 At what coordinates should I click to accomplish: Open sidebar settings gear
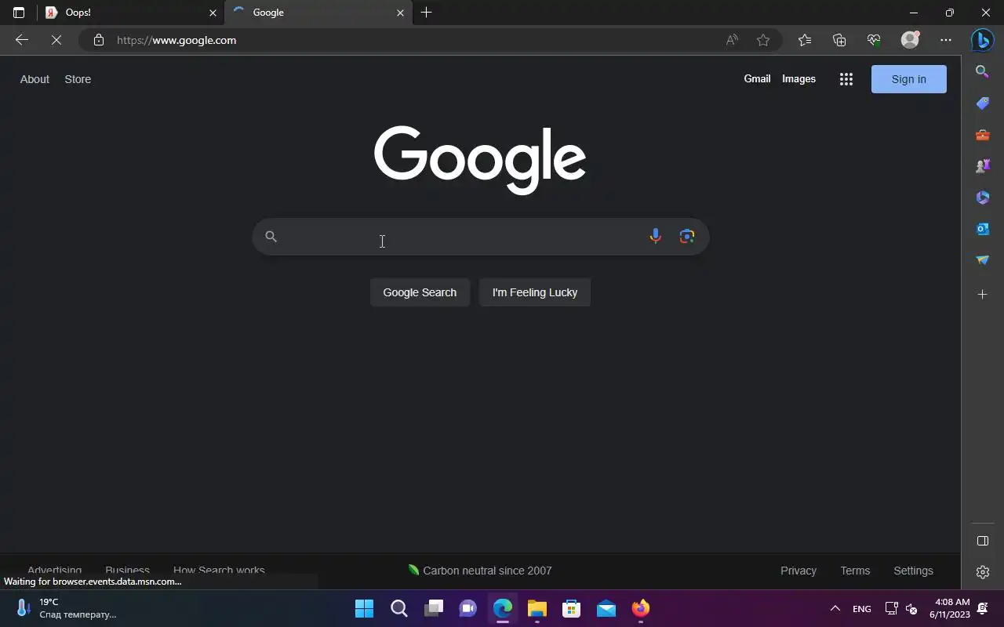pos(983,572)
